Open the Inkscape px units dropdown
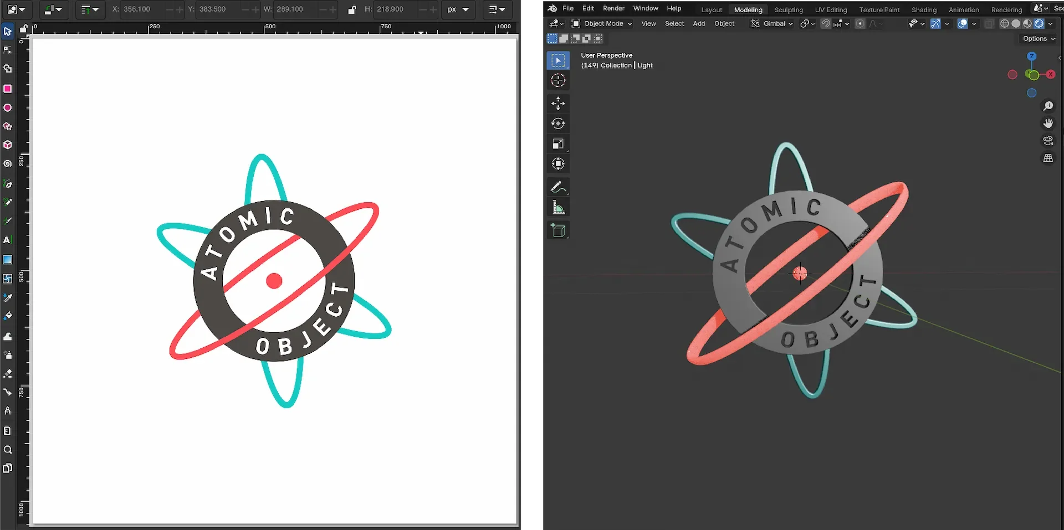This screenshot has height=530, width=1064. click(458, 9)
